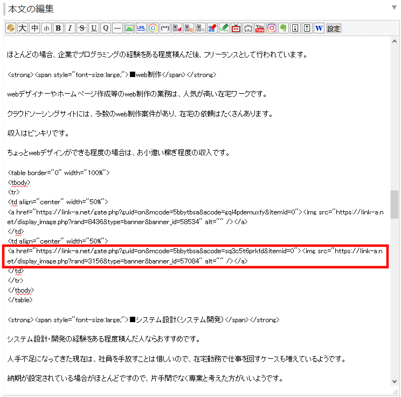Click the line starting '納期が設定されている'

click(x=145, y=378)
